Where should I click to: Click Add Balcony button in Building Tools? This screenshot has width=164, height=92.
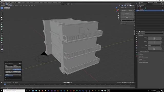pyautogui.click(x=127, y=12)
